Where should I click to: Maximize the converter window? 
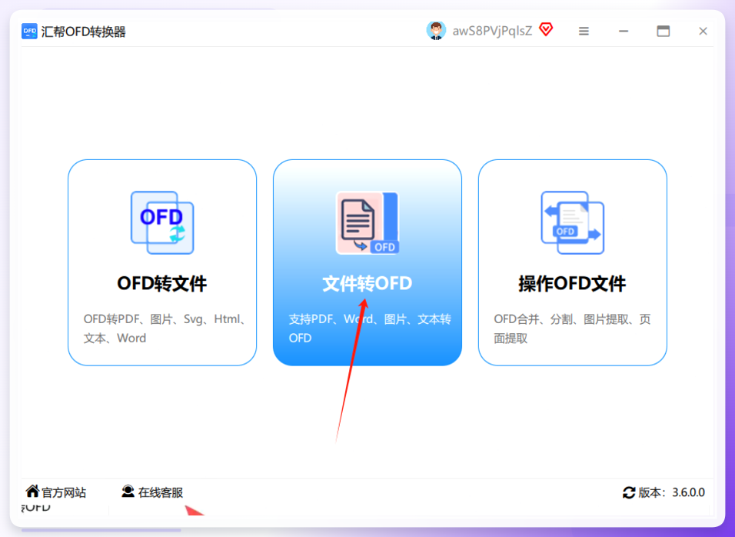coord(663,32)
